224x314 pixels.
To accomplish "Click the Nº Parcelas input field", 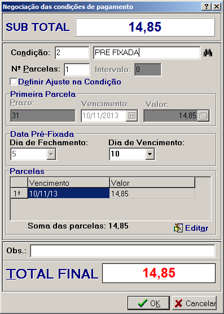I will 77,70.
